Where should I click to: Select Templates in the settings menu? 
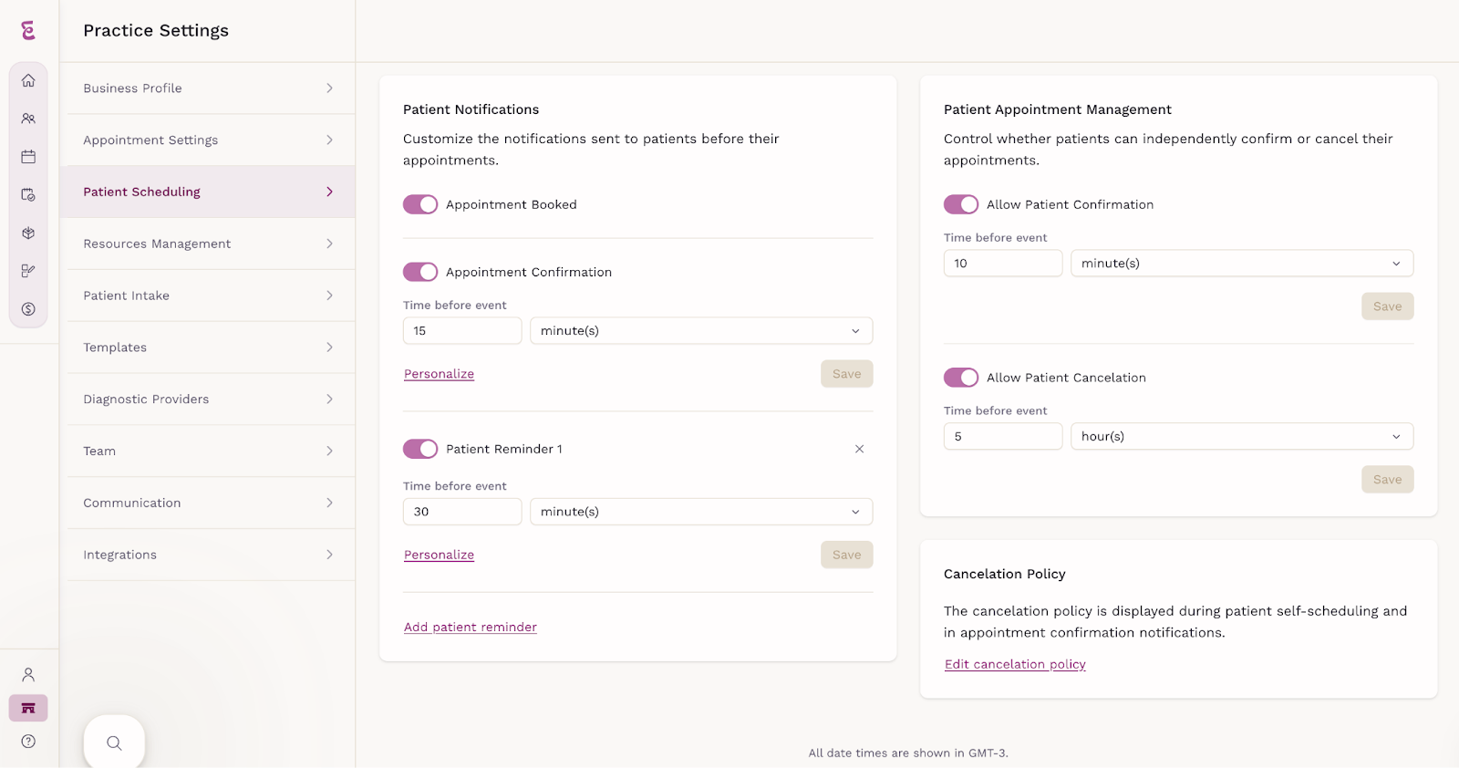(x=208, y=348)
